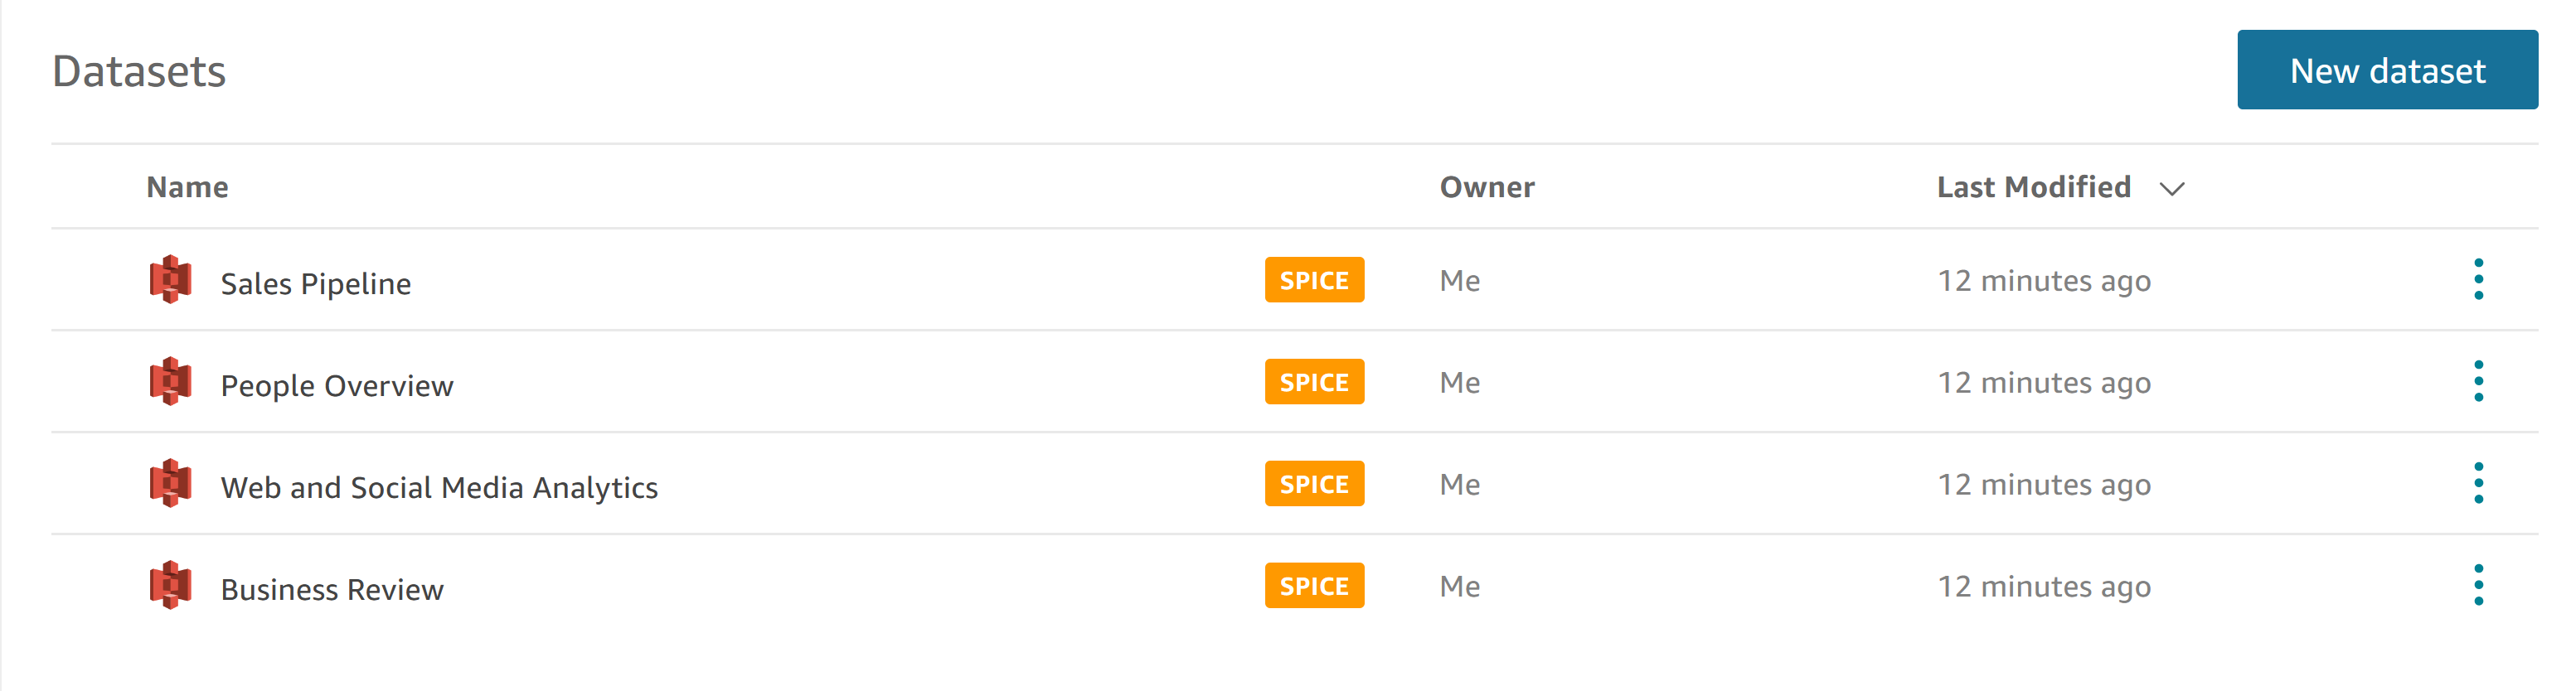Click the Business Review S3 dataset icon

click(x=171, y=586)
